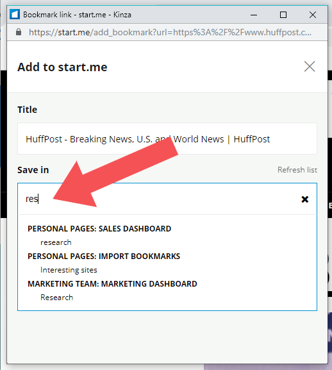The height and width of the screenshot is (370, 332).
Task: Close the Add to start.me dialog
Action: [310, 66]
